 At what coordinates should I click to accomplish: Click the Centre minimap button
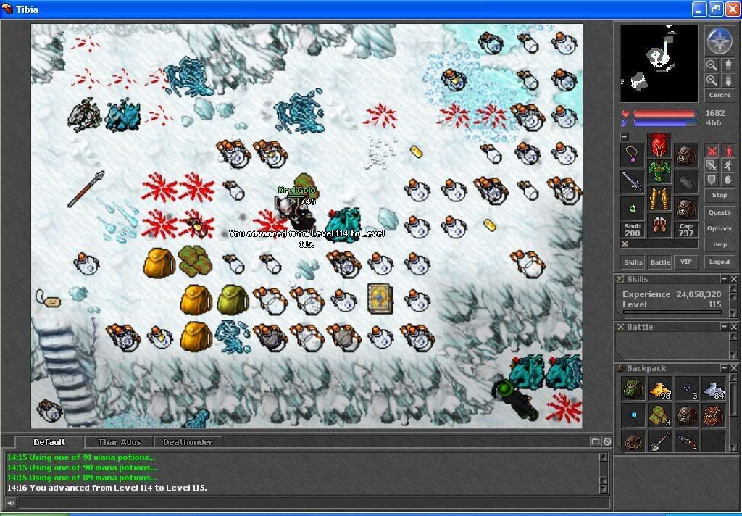point(720,95)
